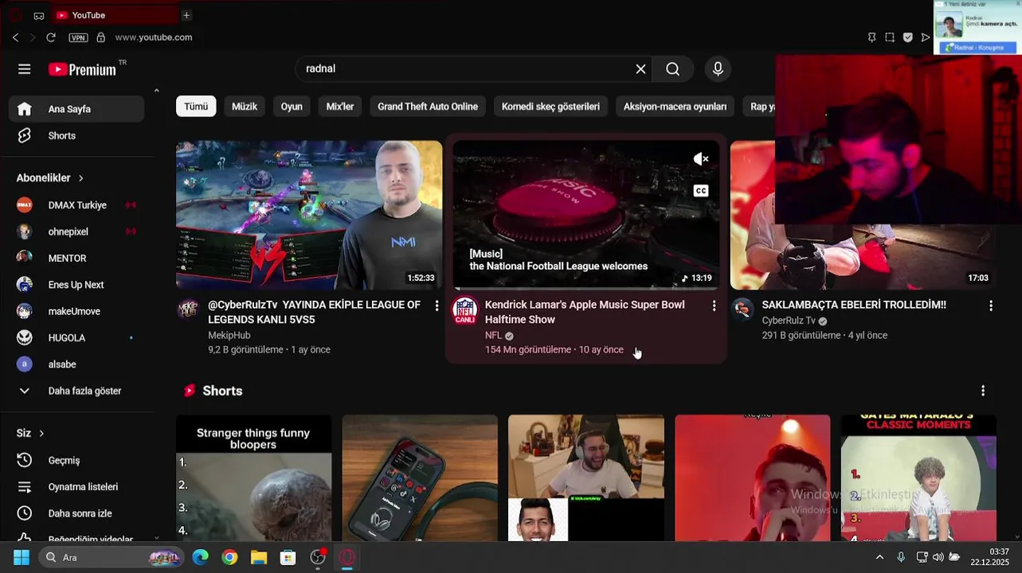The image size is (1022, 573).
Task: Open the Stranger things funny bloopers short
Action: (x=253, y=477)
